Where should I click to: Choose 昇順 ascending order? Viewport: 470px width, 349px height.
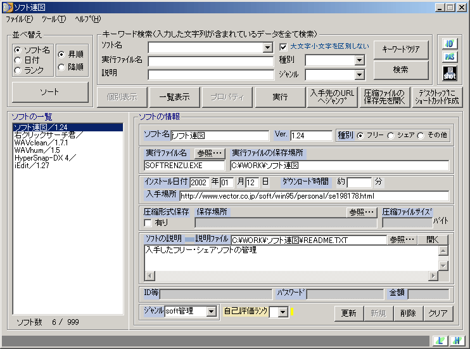[61, 55]
